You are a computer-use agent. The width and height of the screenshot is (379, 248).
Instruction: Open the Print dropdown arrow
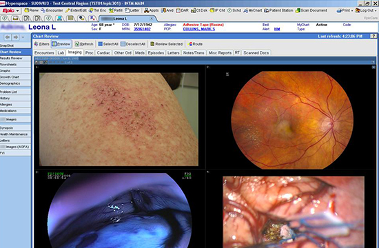[351, 10]
